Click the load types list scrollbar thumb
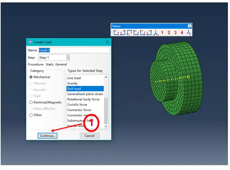This screenshot has width=230, height=170. (x=106, y=111)
